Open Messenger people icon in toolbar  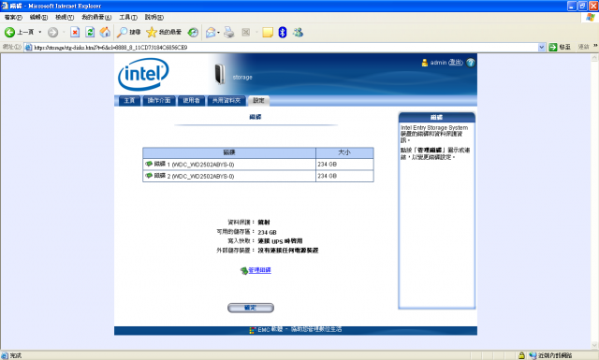[298, 33]
